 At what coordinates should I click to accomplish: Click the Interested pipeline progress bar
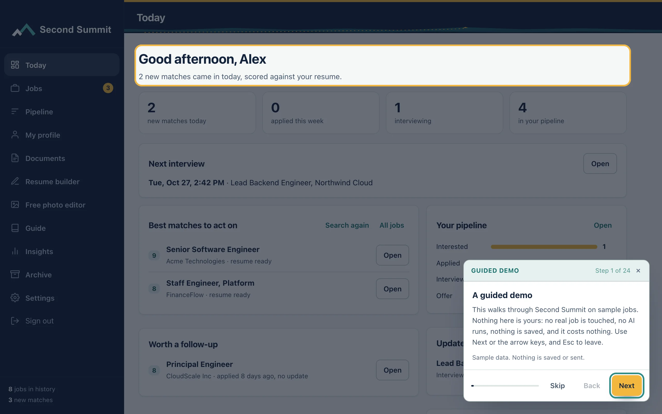pyautogui.click(x=544, y=247)
